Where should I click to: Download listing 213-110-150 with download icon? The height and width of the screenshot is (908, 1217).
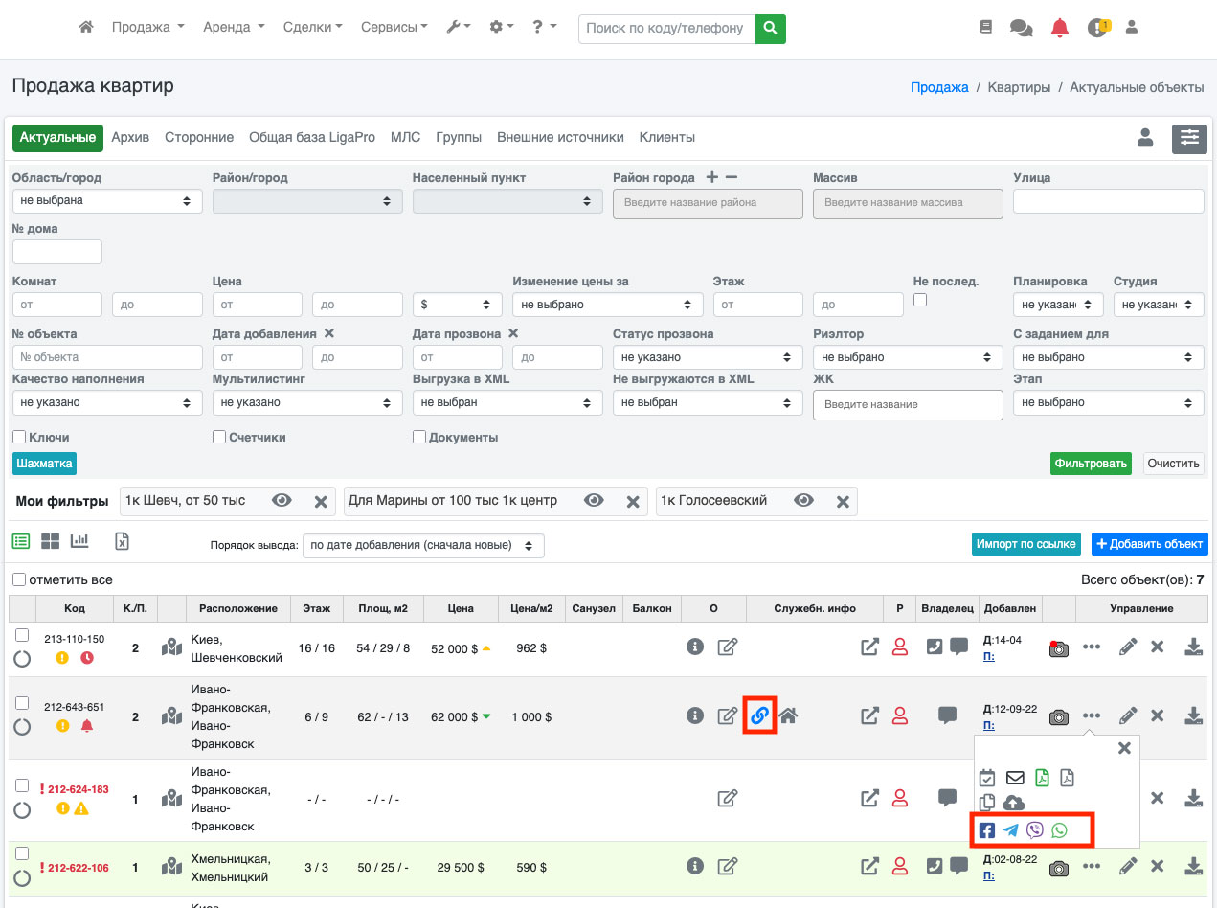pyautogui.click(x=1193, y=647)
